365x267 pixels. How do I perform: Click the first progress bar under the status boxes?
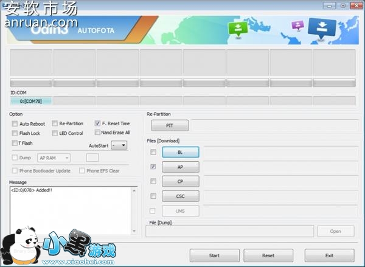(31, 83)
